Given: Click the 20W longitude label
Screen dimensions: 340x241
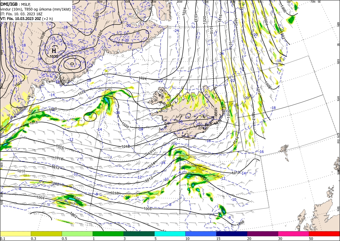Looking at the screenshot, I should point(180,2).
